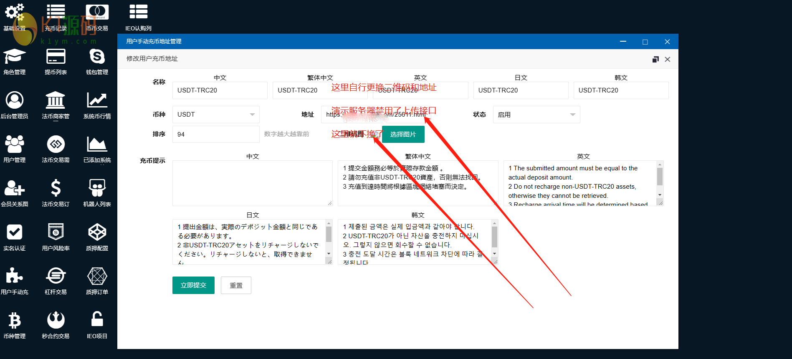Open 质押订单 icon
Image resolution: width=792 pixels, height=359 pixels.
point(97,276)
